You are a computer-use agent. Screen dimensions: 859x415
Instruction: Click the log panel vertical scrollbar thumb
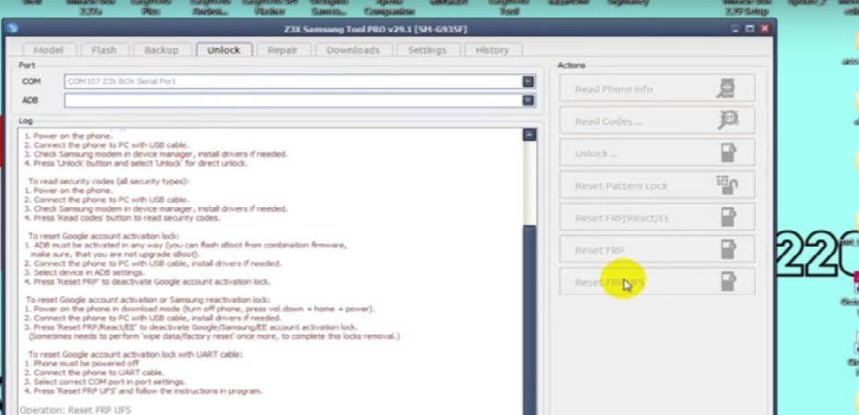pyautogui.click(x=529, y=318)
